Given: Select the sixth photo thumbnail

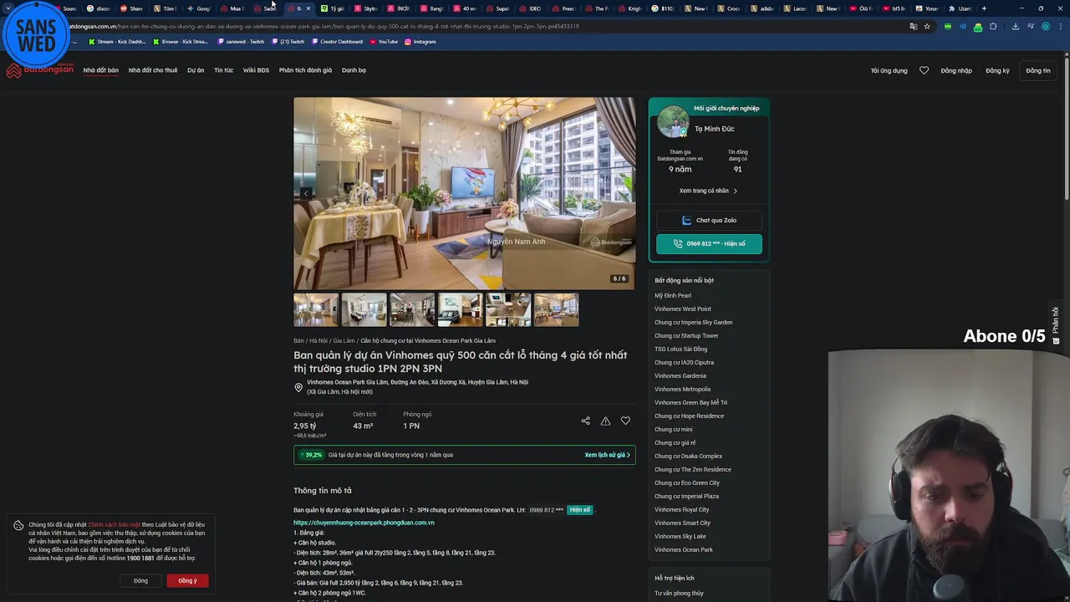Looking at the screenshot, I should click(557, 309).
